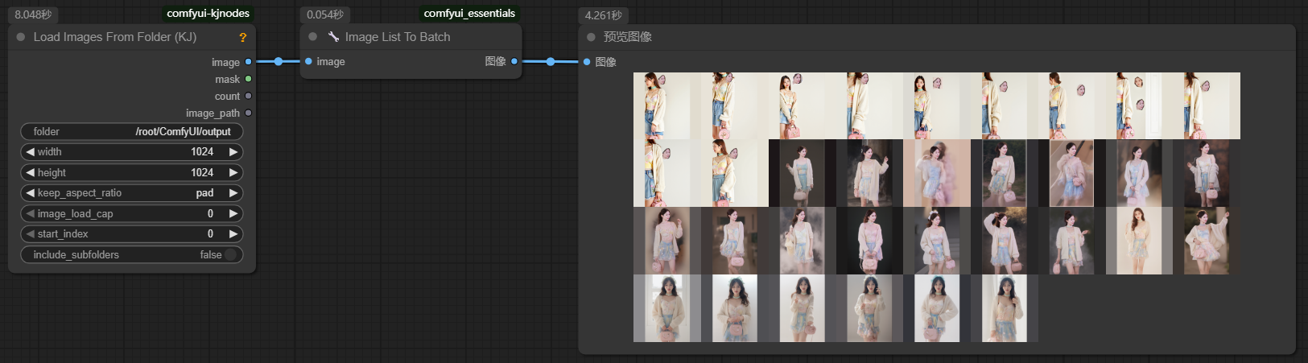Decrease height value with left arrow
Viewport: 1308px width, 363px height.
pos(30,172)
